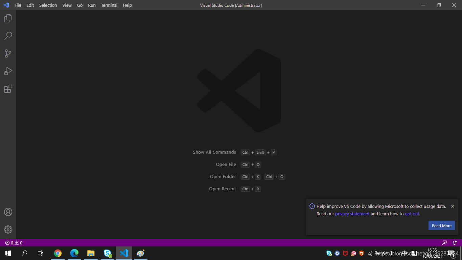Open the Edit menu
This screenshot has width=462, height=260.
click(x=30, y=5)
